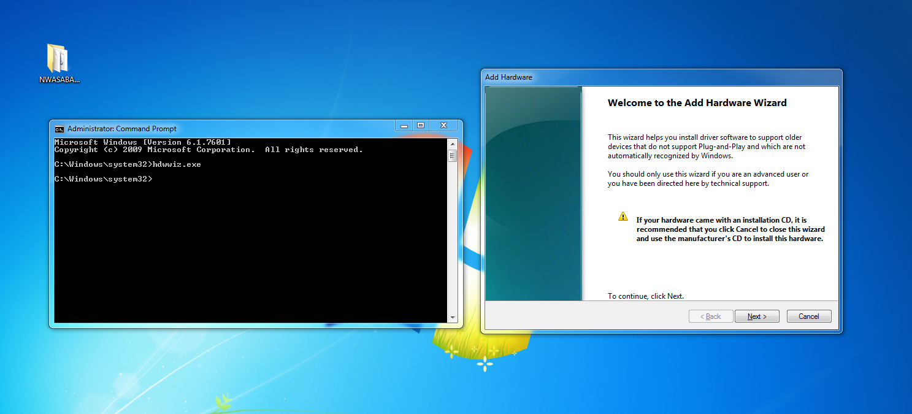This screenshot has height=414, width=912.
Task: Open the NWASABA folder on the desktop
Action: point(58,63)
